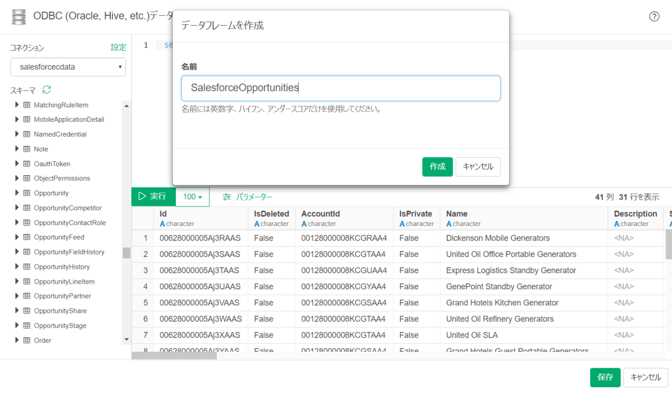The height and width of the screenshot is (394, 672).
Task: Select OpportunityStage in schema tree
Action: pyautogui.click(x=60, y=326)
